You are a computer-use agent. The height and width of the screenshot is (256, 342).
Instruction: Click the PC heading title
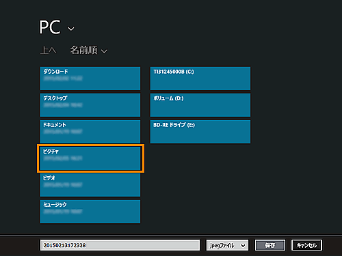50,27
